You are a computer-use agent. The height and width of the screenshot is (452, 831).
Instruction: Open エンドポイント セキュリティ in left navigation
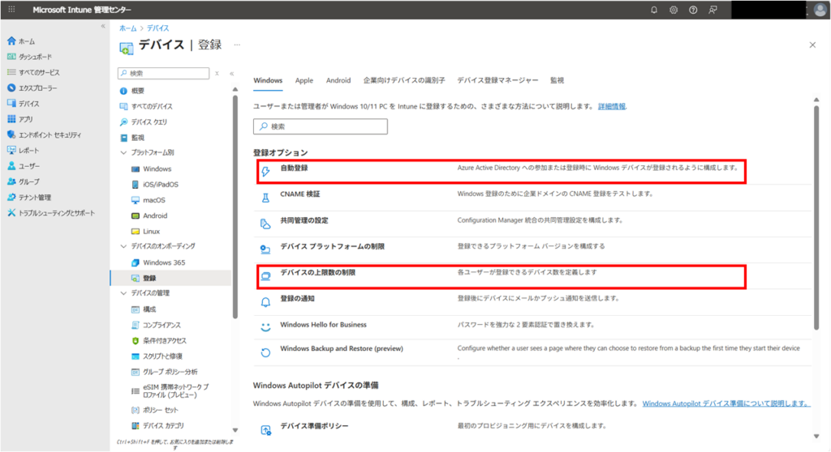[x=50, y=134]
